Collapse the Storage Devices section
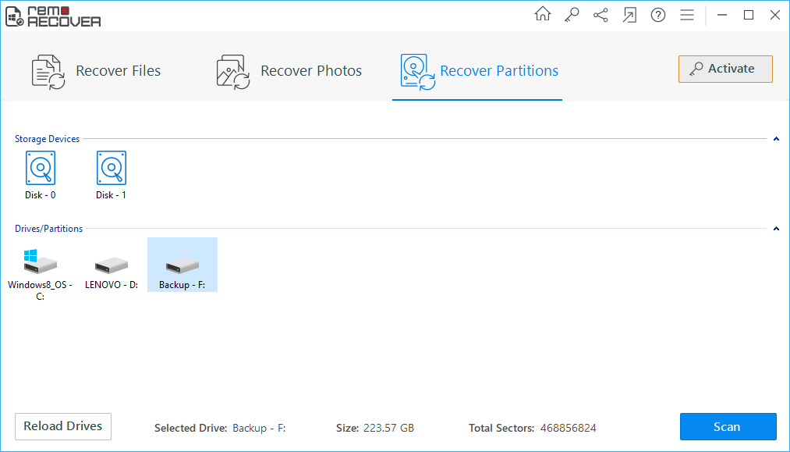Viewport: 790px width, 452px height. pyautogui.click(x=776, y=138)
